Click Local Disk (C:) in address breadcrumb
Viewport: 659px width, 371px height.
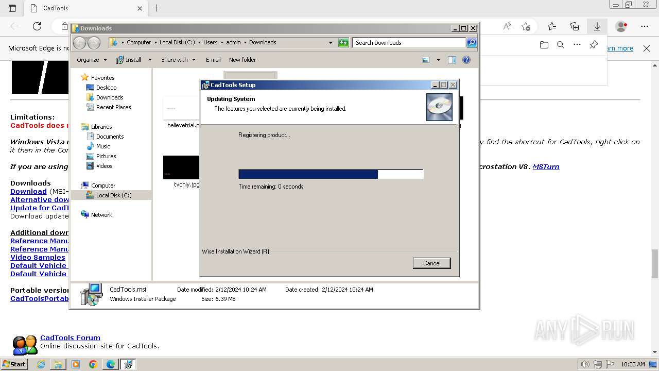[x=177, y=43]
